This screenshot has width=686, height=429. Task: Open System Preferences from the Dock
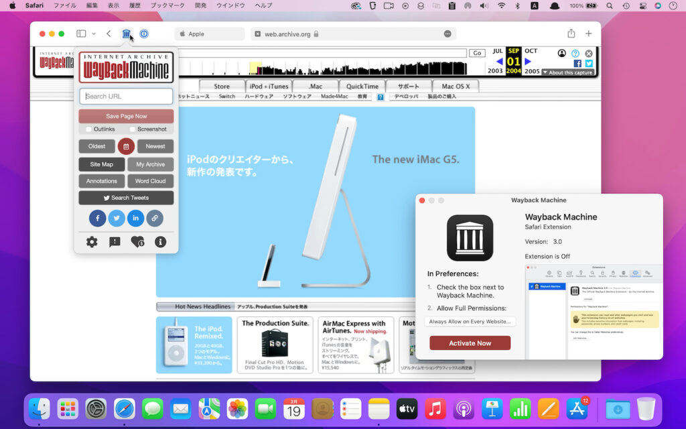[96, 410]
